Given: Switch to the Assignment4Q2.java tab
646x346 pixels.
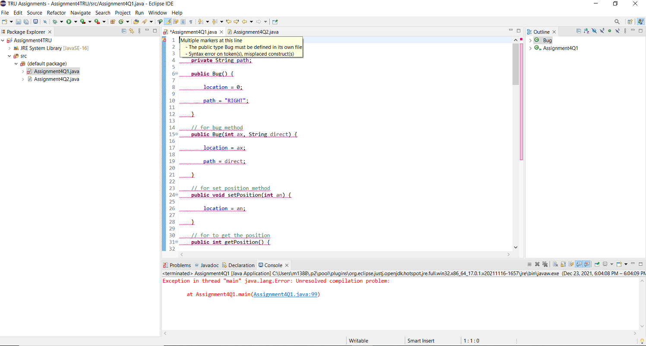Looking at the screenshot, I should tap(255, 31).
